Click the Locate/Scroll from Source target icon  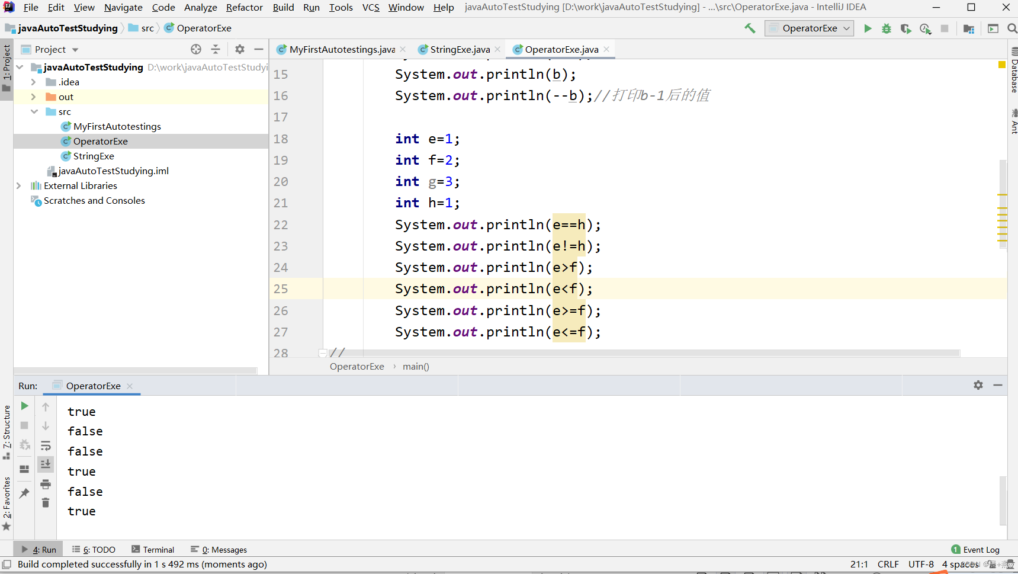[196, 49]
